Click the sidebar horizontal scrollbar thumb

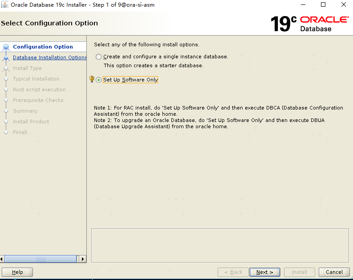tap(41, 259)
